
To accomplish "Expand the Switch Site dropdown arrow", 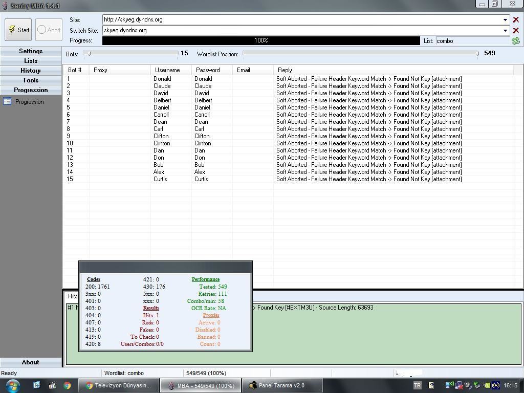I will 505,31.
